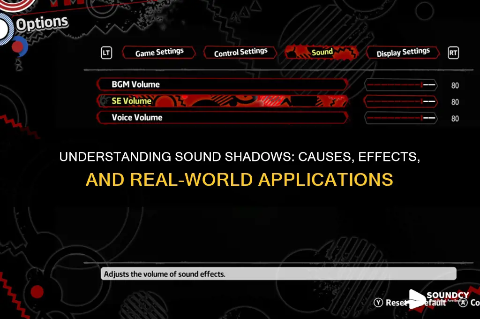
Task: Open the Display Settings tab
Action: [403, 53]
